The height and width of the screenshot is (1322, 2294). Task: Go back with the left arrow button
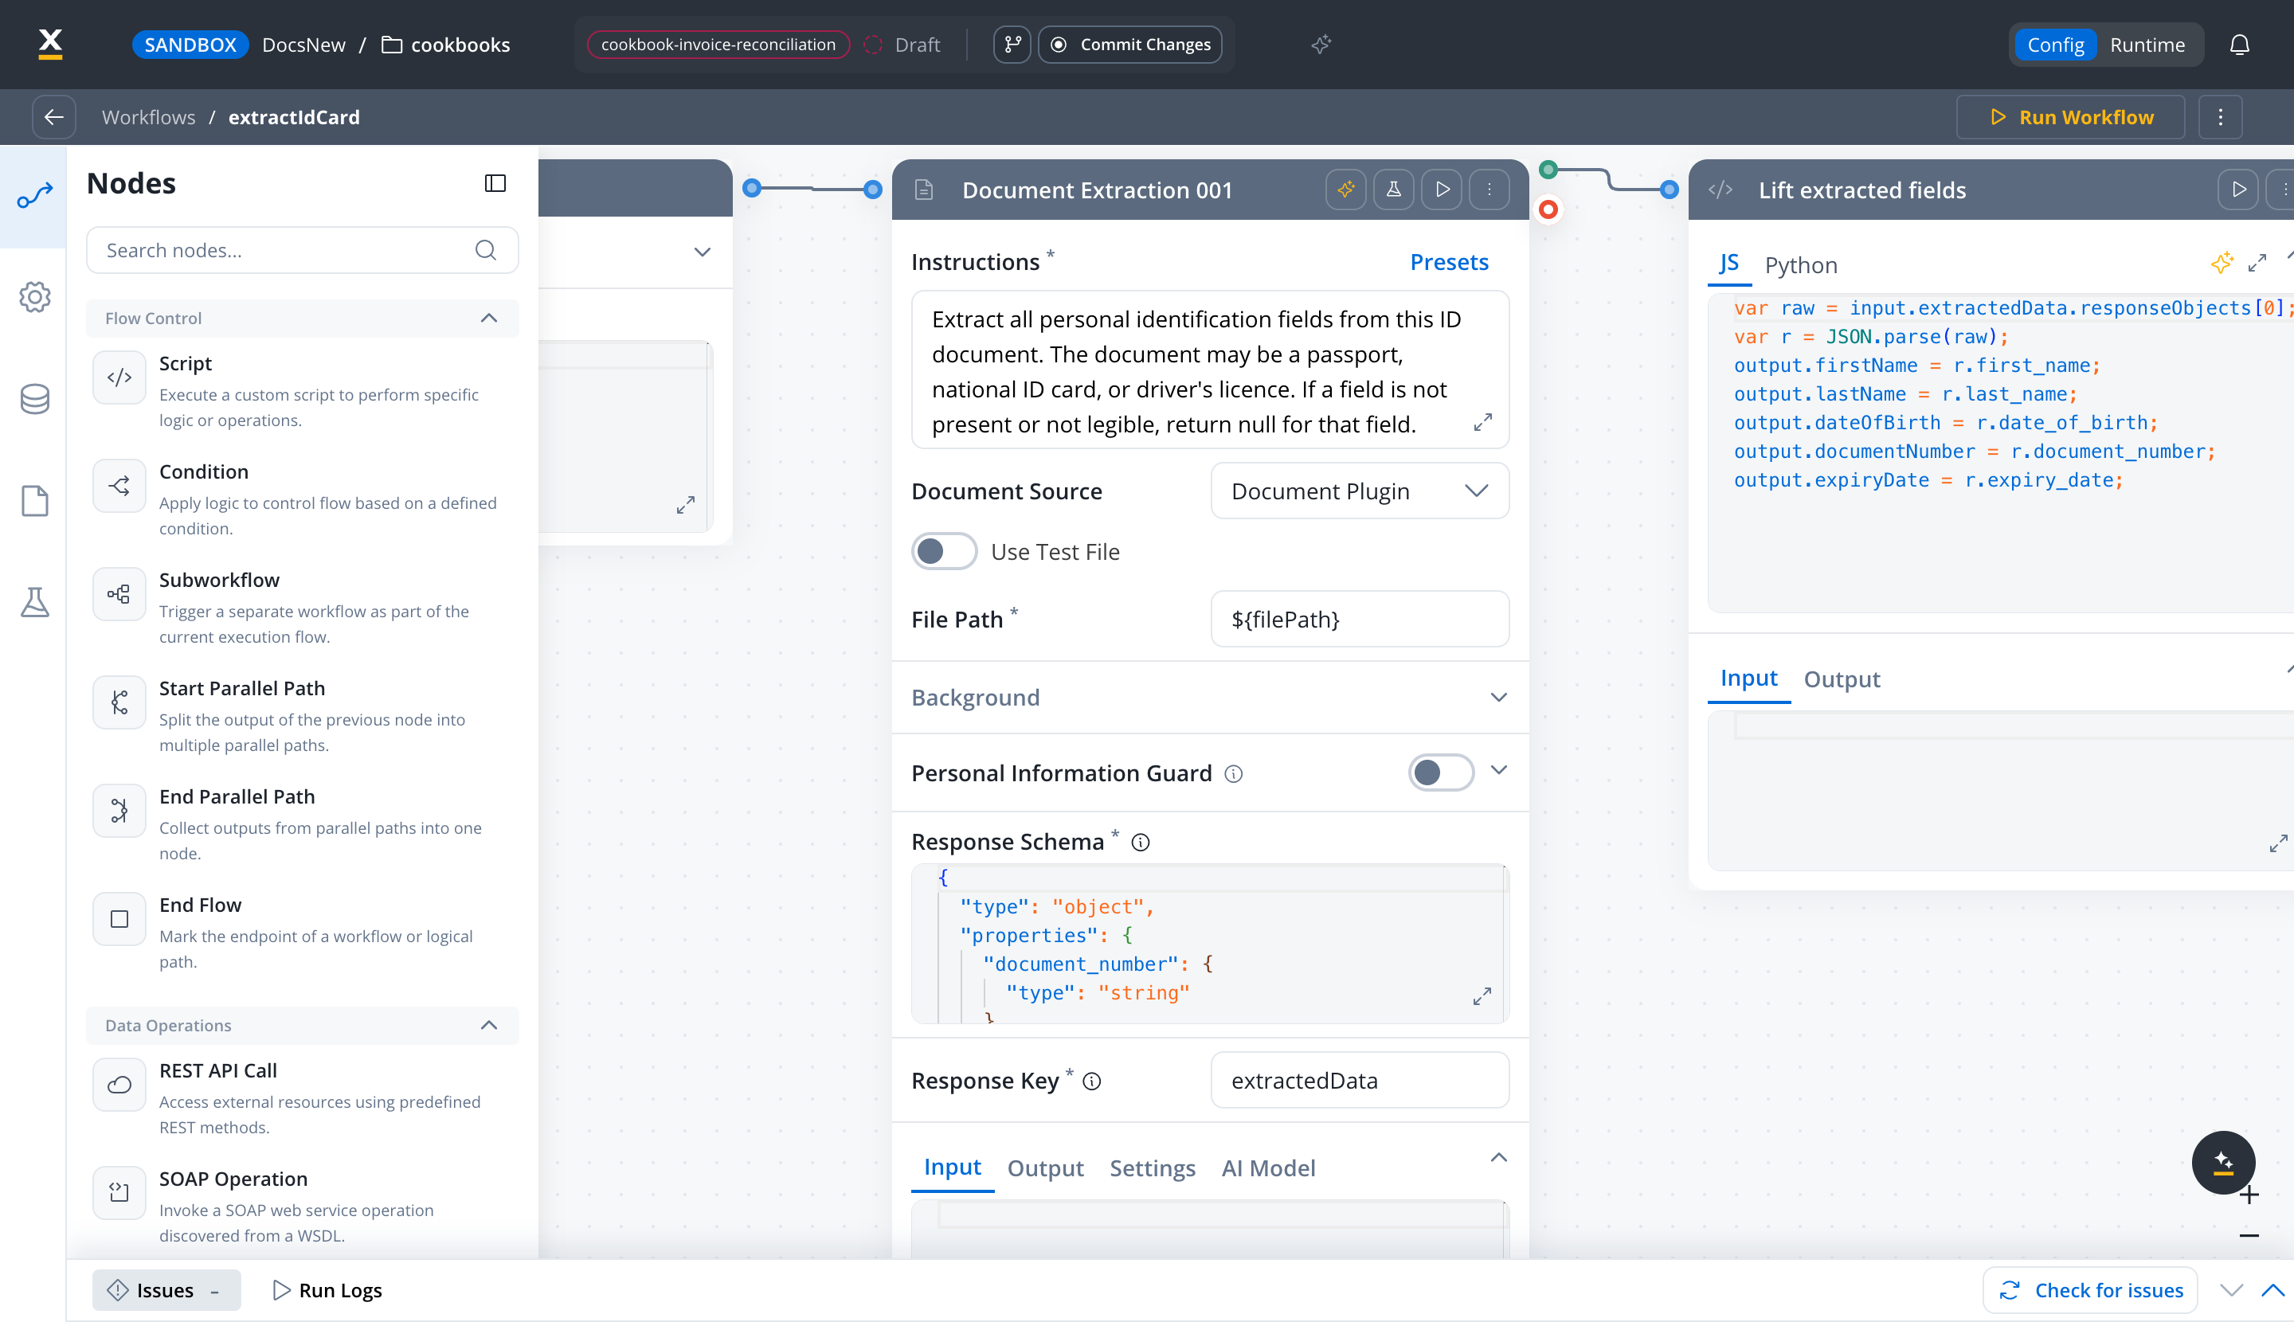(53, 117)
